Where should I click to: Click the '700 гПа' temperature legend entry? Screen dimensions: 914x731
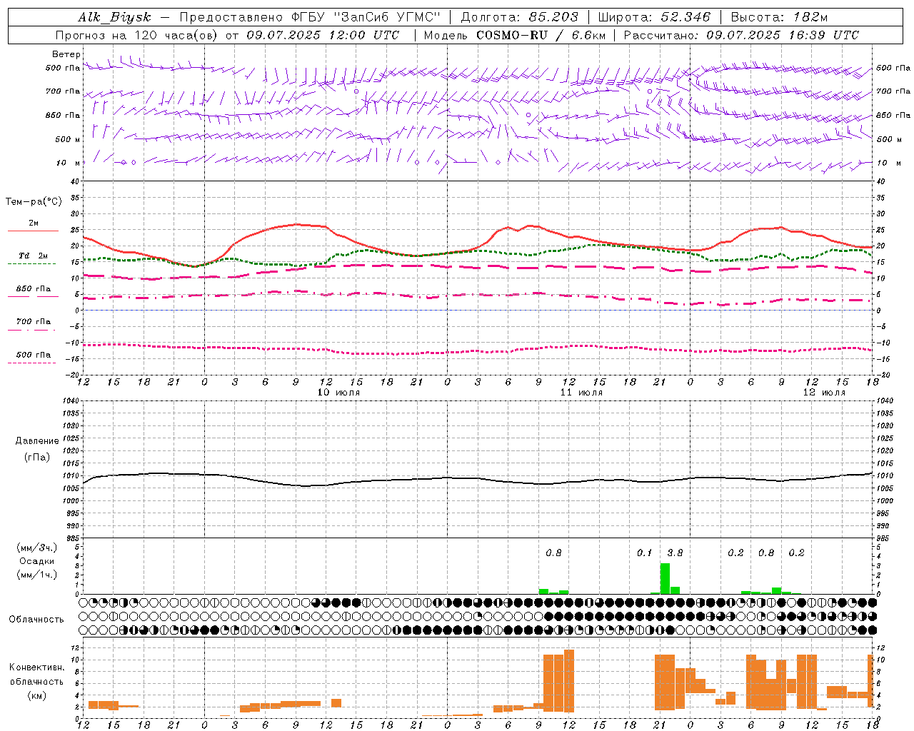point(34,322)
